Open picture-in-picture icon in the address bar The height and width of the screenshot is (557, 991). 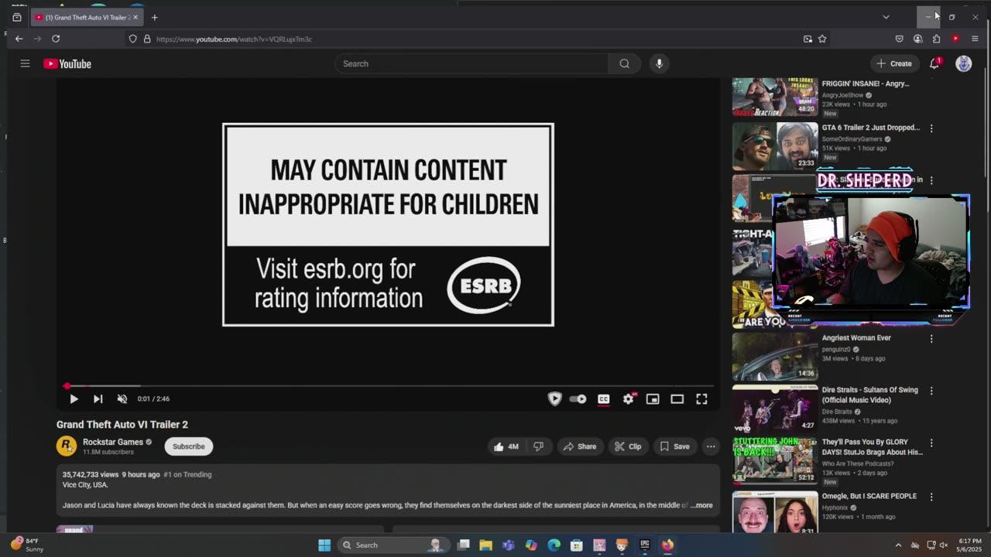(808, 39)
